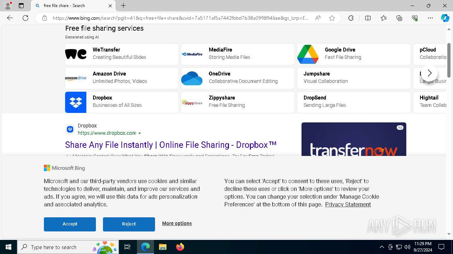This screenshot has height=254, width=453.
Task: Open the Collections icon
Action: coord(399,18)
